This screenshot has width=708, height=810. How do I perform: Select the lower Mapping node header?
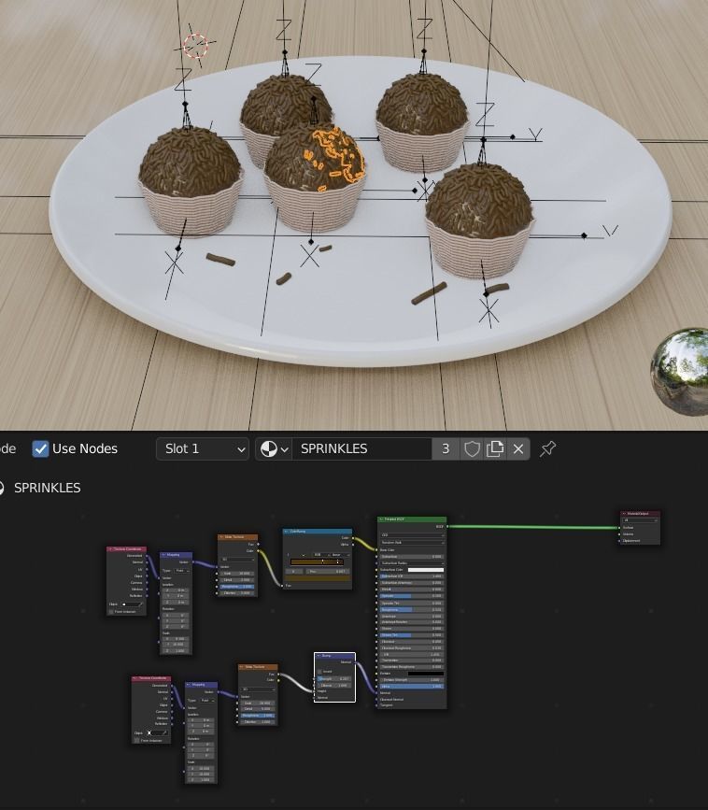click(202, 685)
